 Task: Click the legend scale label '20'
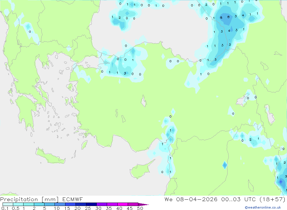click(x=77, y=208)
